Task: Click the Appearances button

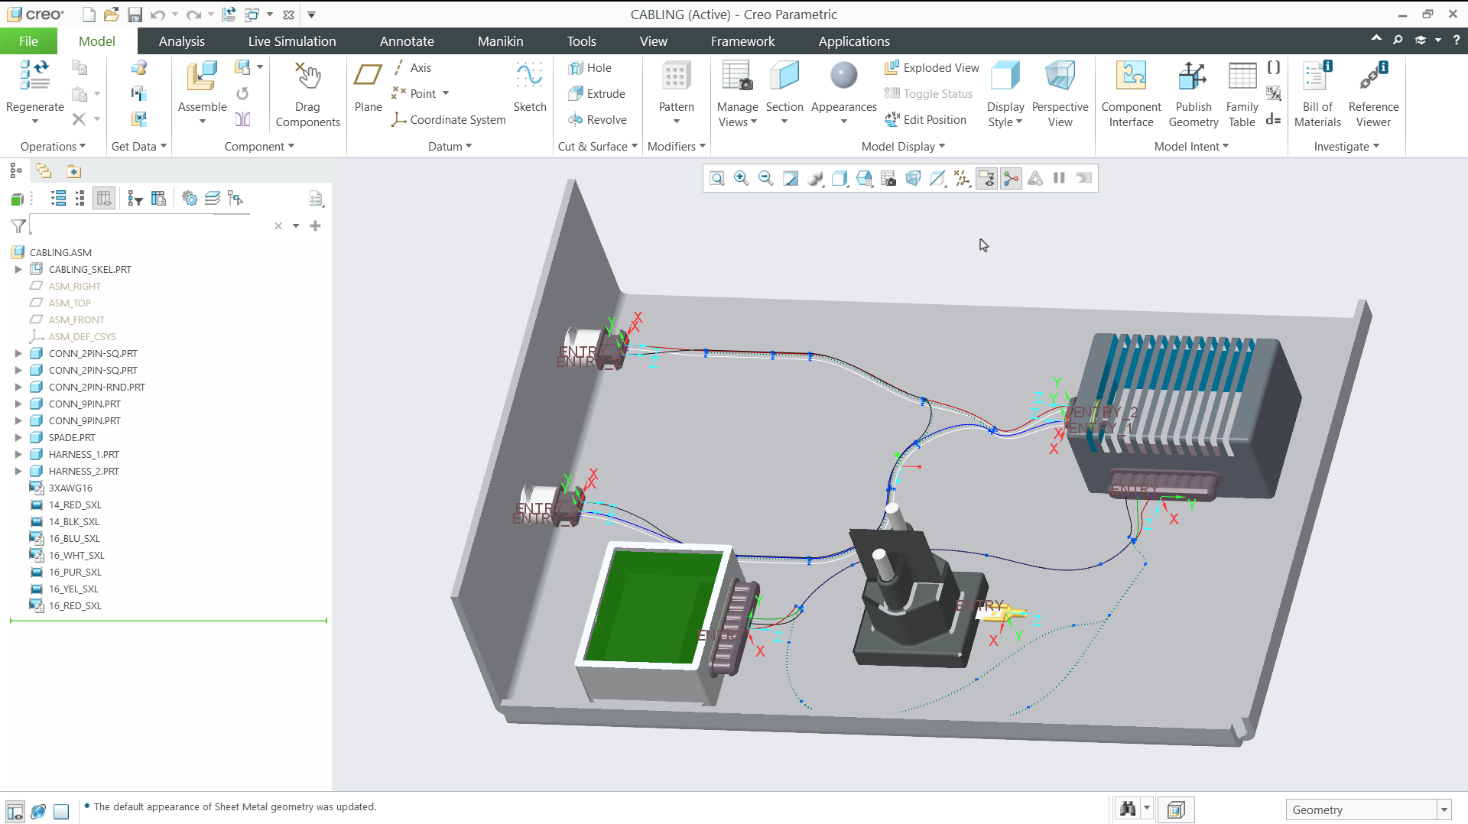Action: pos(843,92)
